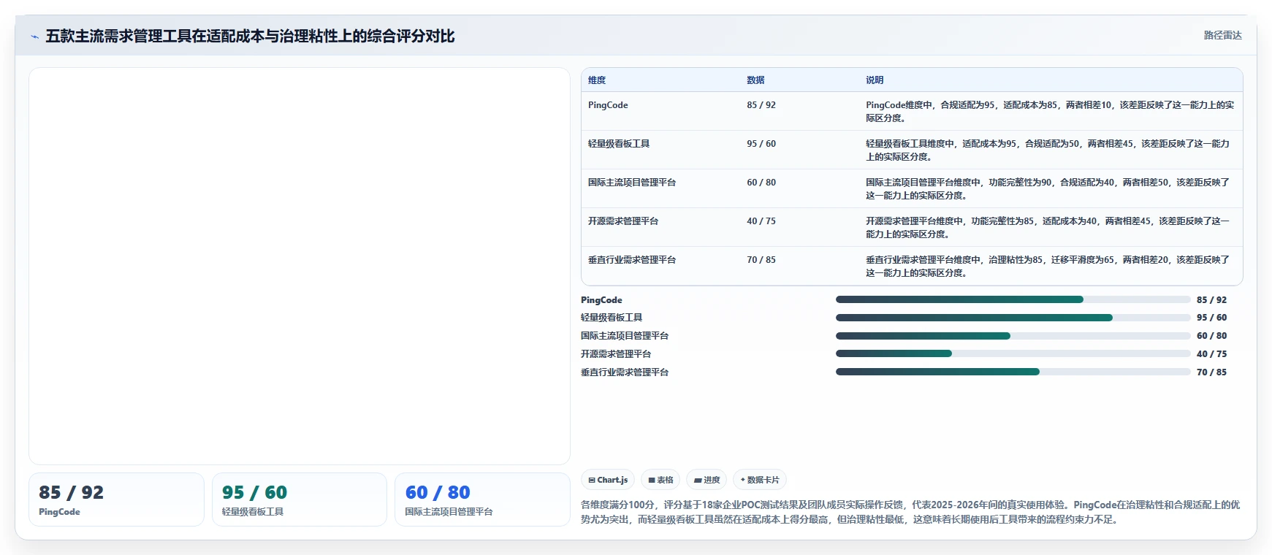Click the footnote paragraph about 18家企业POC
The width and height of the screenshot is (1272, 555).
(x=910, y=512)
